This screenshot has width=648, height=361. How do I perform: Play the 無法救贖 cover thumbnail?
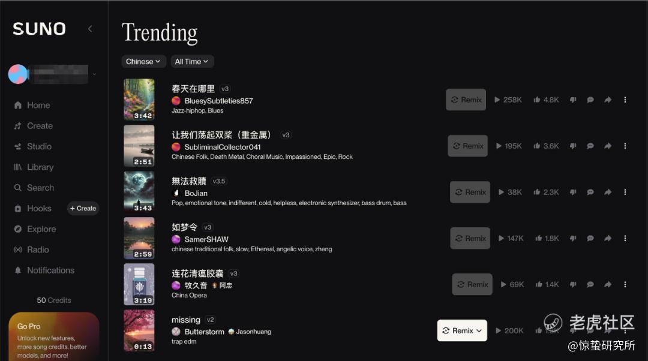tap(139, 192)
